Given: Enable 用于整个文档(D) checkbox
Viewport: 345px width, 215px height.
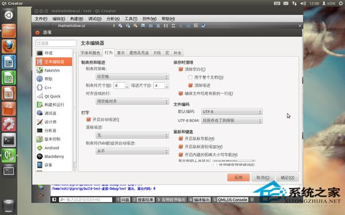Looking at the screenshot, I should click(x=190, y=77).
